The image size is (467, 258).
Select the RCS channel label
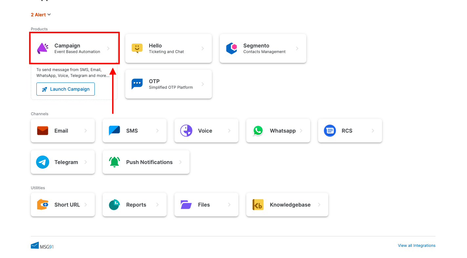347,131
